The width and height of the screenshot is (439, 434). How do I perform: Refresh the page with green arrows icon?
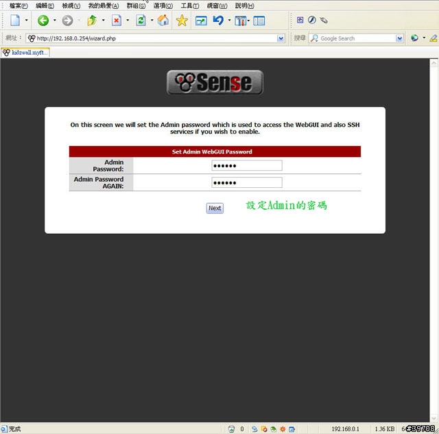click(141, 21)
